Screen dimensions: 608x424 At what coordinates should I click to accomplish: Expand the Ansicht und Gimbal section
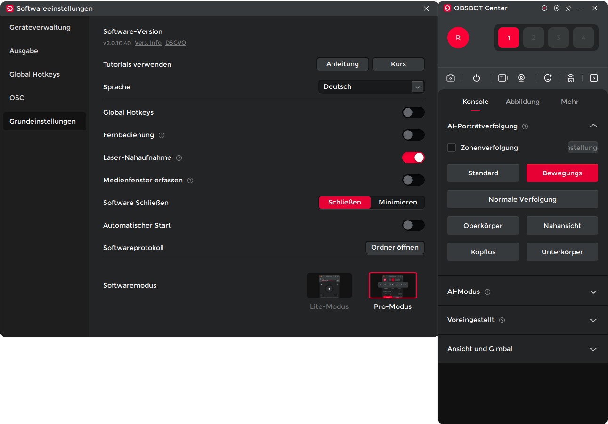pyautogui.click(x=593, y=349)
